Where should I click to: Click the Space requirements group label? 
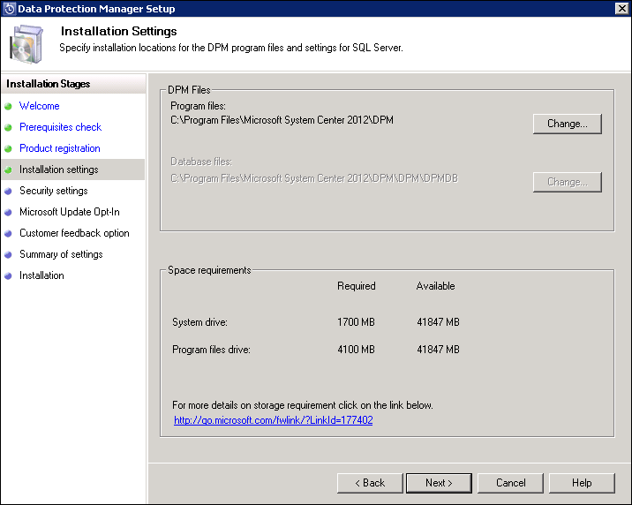(209, 270)
